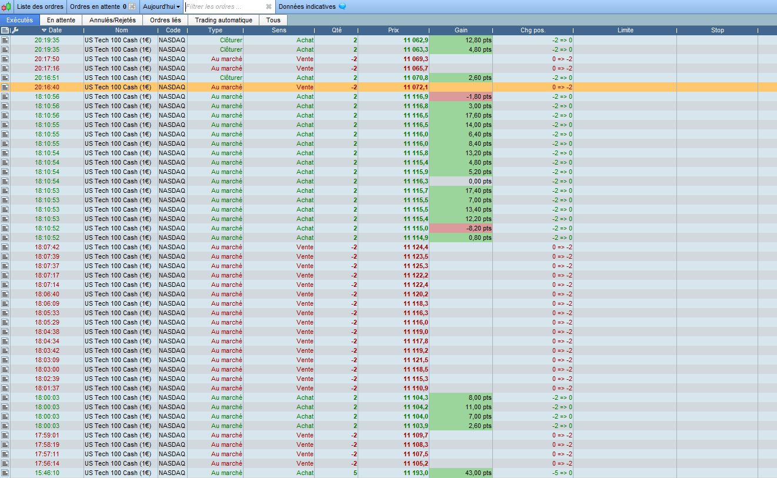
Task: Open the detail icon for the 20:17:50 order
Action: tap(5, 59)
